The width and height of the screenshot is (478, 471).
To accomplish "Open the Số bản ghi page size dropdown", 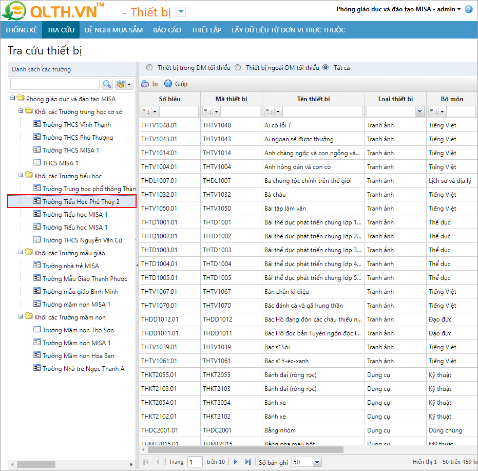I will 316,462.
